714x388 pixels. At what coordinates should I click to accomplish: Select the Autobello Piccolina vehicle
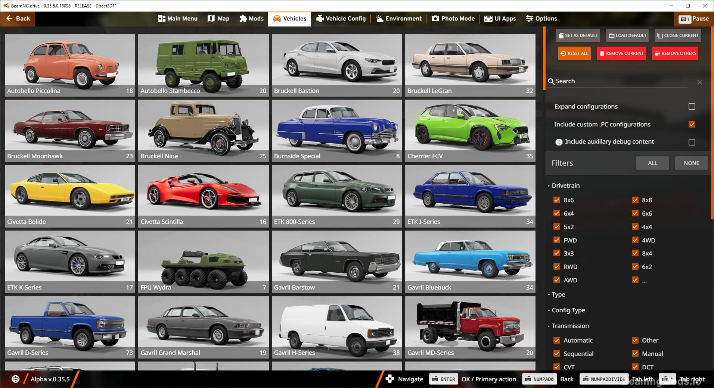point(70,65)
